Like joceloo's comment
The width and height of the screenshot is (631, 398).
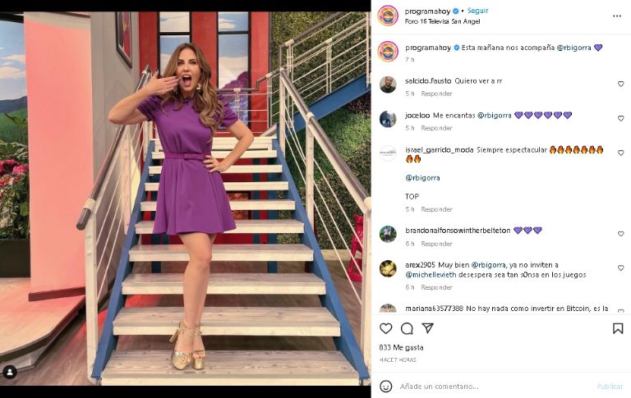(620, 119)
